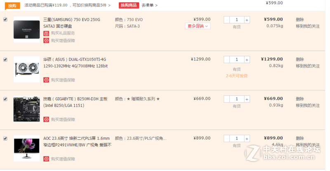Click the 去凑单 link
This screenshot has width=330, height=171.
(149, 5)
